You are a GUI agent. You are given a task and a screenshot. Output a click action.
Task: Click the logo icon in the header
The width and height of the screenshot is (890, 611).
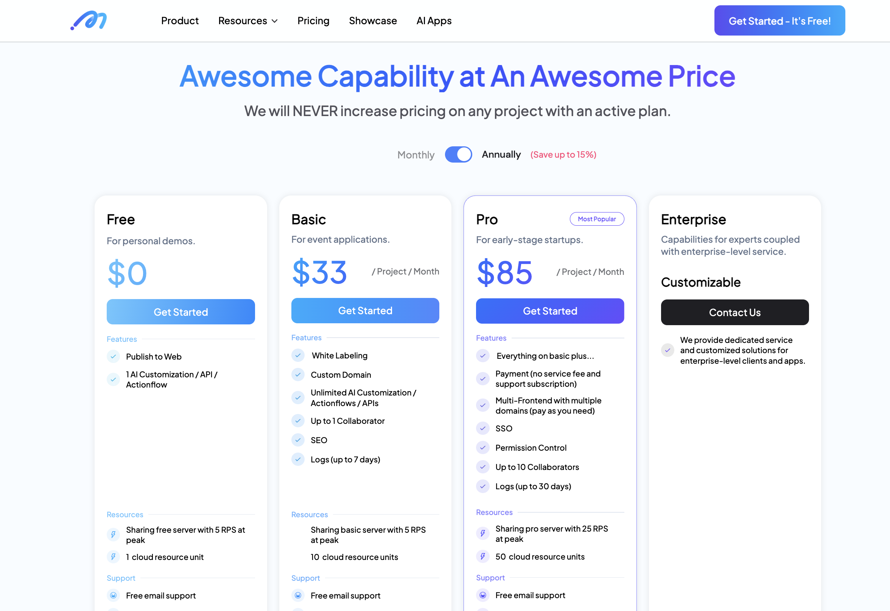click(89, 20)
